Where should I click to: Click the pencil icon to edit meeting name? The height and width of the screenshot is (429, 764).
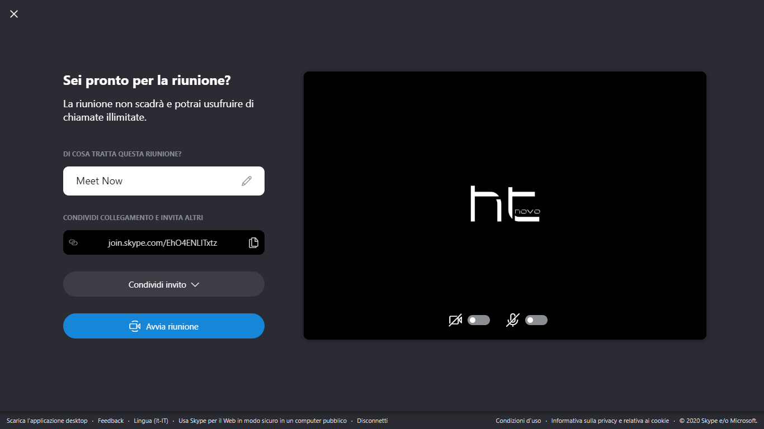(x=247, y=180)
